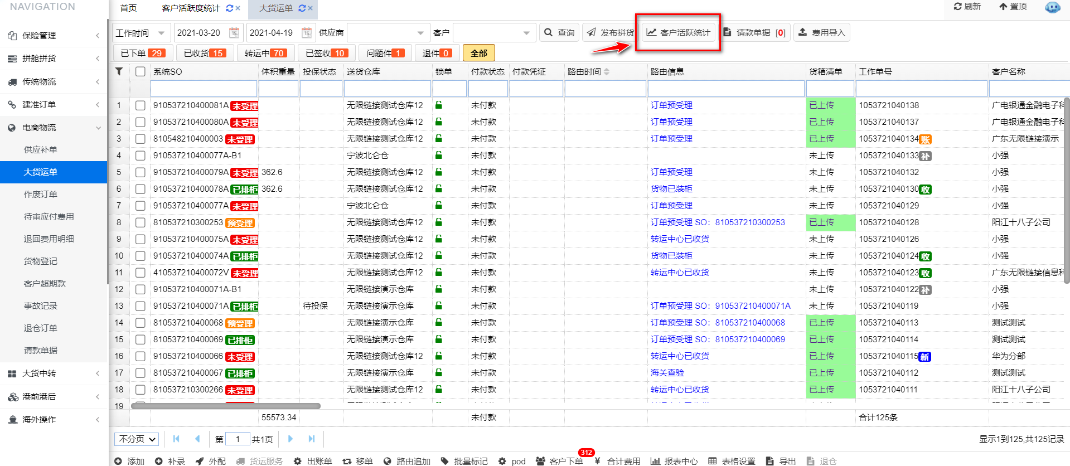Switch to the 客户活跃度统计 tab

point(191,8)
